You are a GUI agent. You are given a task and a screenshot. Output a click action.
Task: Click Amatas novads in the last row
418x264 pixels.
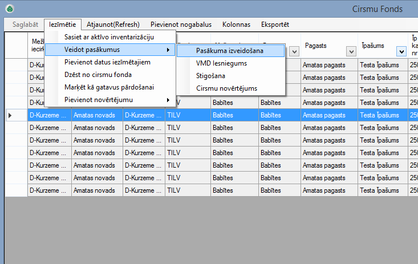point(97,190)
